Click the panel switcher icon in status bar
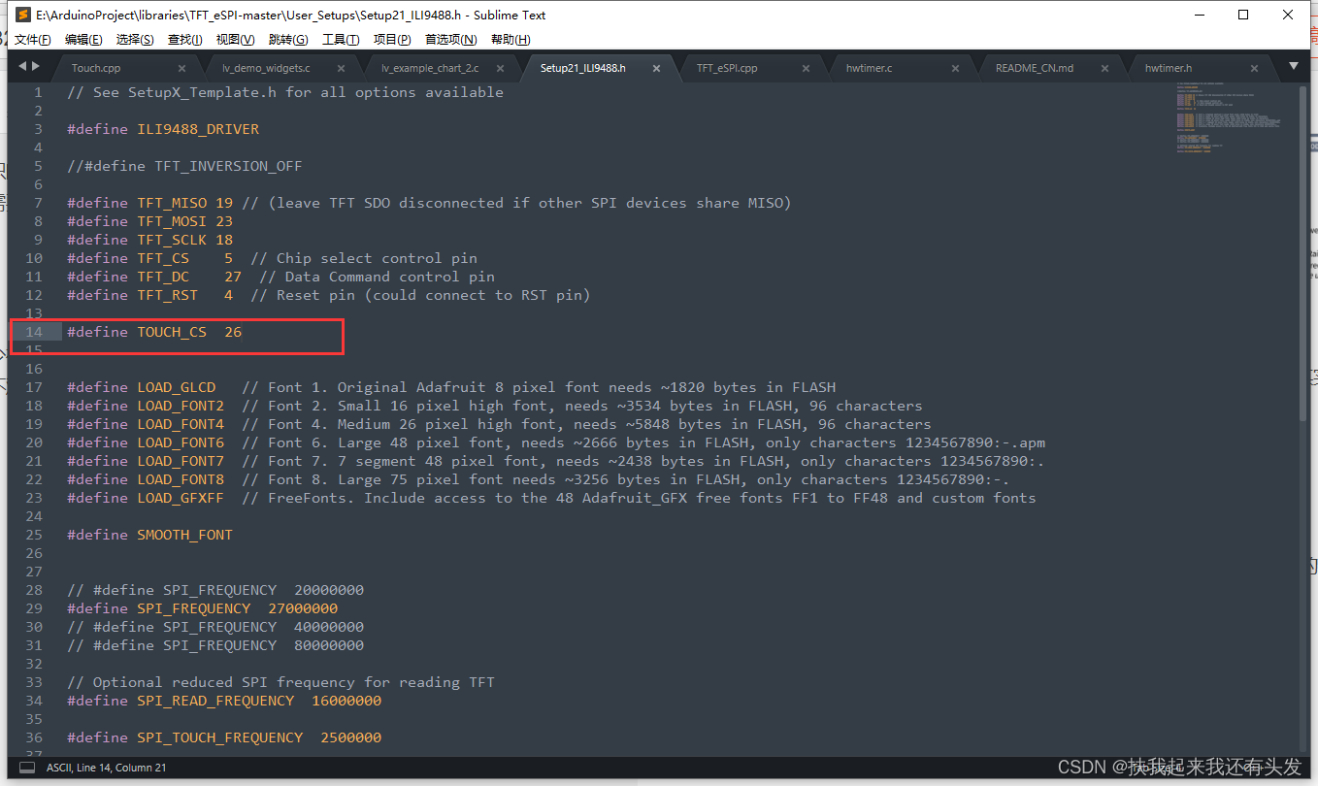Viewport: 1318px width, 786px height. tap(26, 768)
